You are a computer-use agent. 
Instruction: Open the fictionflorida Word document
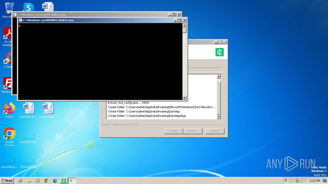click(28, 110)
